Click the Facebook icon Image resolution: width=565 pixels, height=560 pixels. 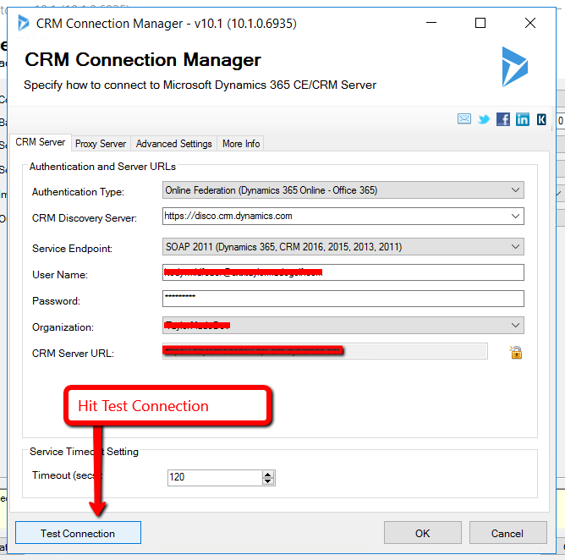pyautogui.click(x=503, y=119)
